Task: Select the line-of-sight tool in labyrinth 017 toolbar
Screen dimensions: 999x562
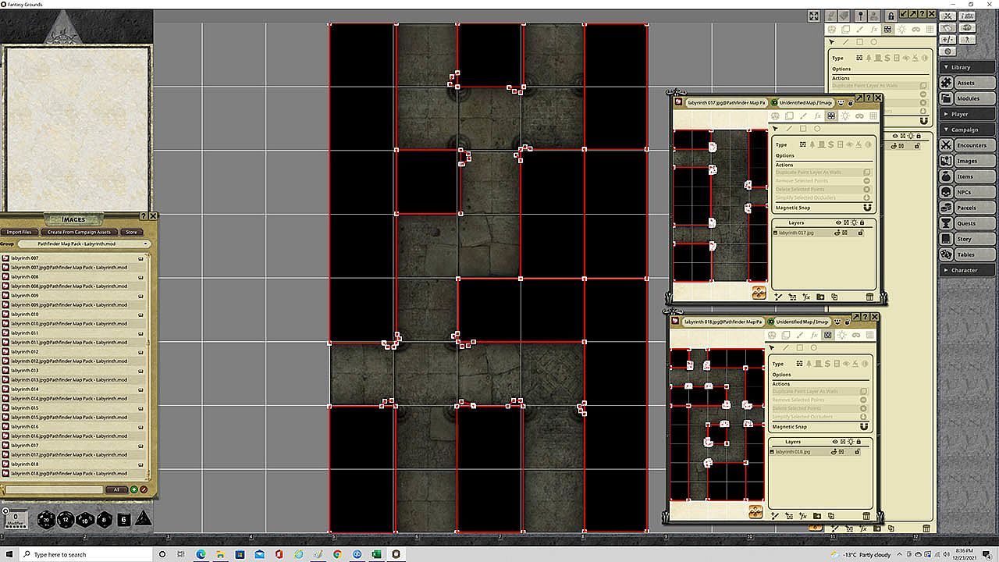Action: [831, 116]
